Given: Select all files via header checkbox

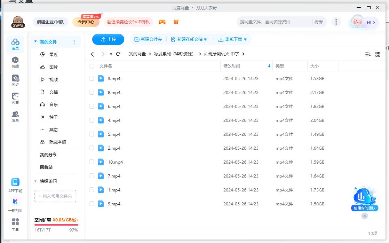Looking at the screenshot, I should pos(92,66).
